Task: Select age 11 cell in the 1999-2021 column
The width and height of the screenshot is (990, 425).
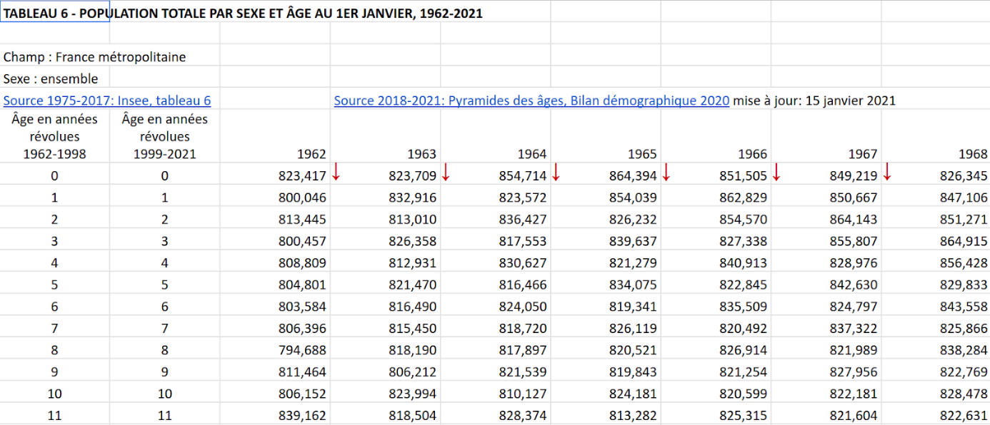Action: pos(165,415)
